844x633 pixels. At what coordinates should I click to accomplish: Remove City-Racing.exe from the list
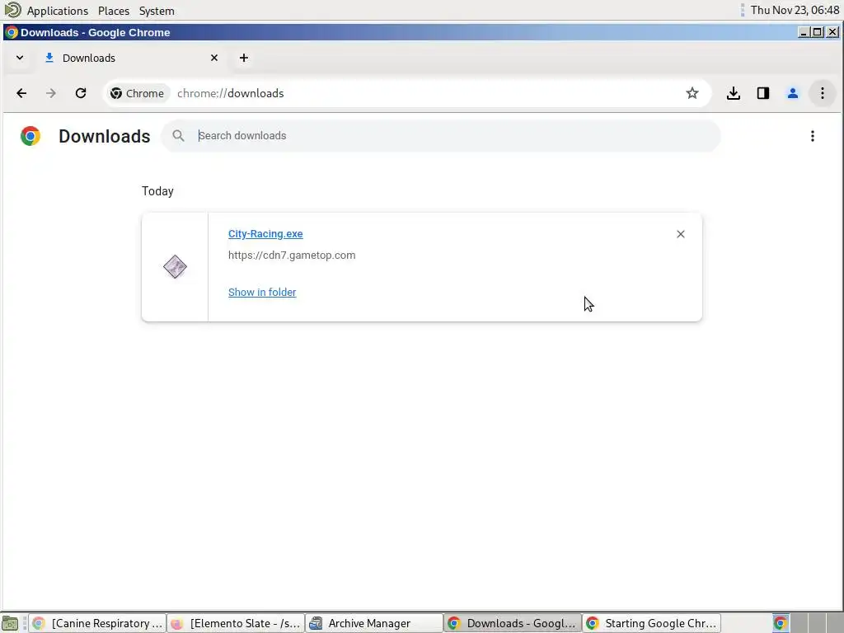tap(680, 234)
